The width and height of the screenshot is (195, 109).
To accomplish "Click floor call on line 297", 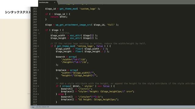I will pyautogui.click(x=79, y=49).
